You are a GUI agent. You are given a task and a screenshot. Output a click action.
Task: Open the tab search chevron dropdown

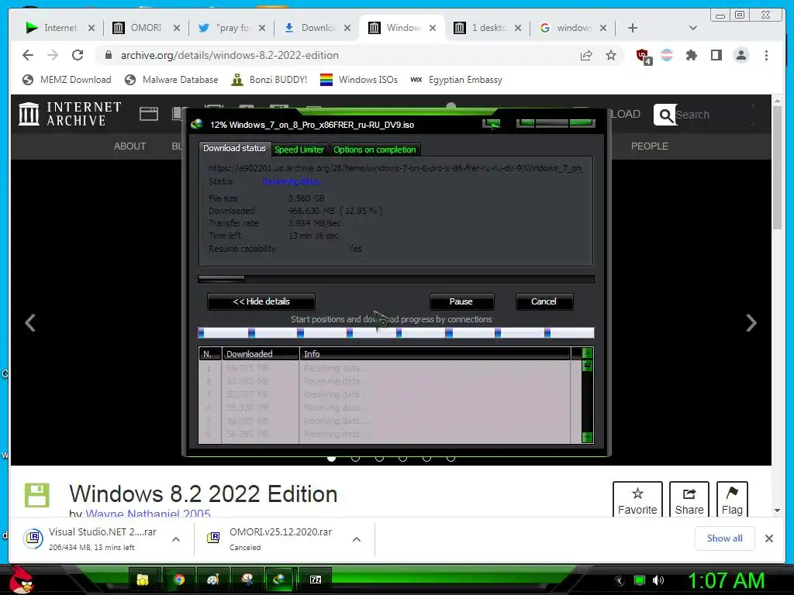(x=692, y=28)
